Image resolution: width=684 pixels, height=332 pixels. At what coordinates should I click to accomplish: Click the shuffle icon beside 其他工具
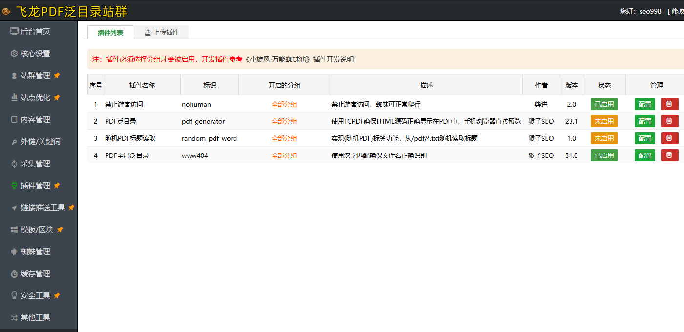pos(14,317)
